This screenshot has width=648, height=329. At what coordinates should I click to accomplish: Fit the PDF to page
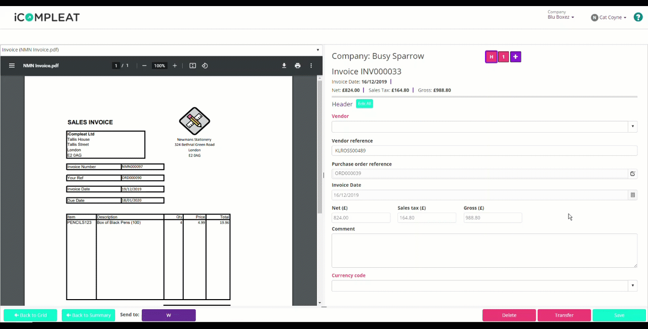[x=192, y=66]
